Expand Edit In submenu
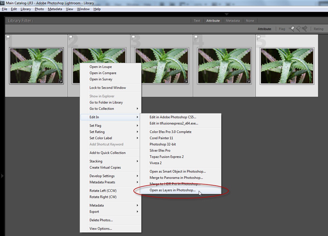 point(111,117)
